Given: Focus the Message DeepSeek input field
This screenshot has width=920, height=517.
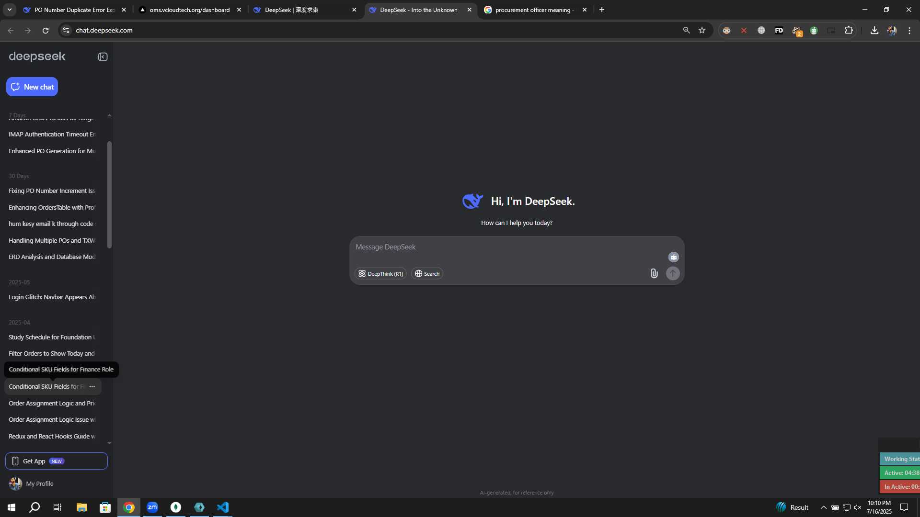Looking at the screenshot, I should [508, 247].
